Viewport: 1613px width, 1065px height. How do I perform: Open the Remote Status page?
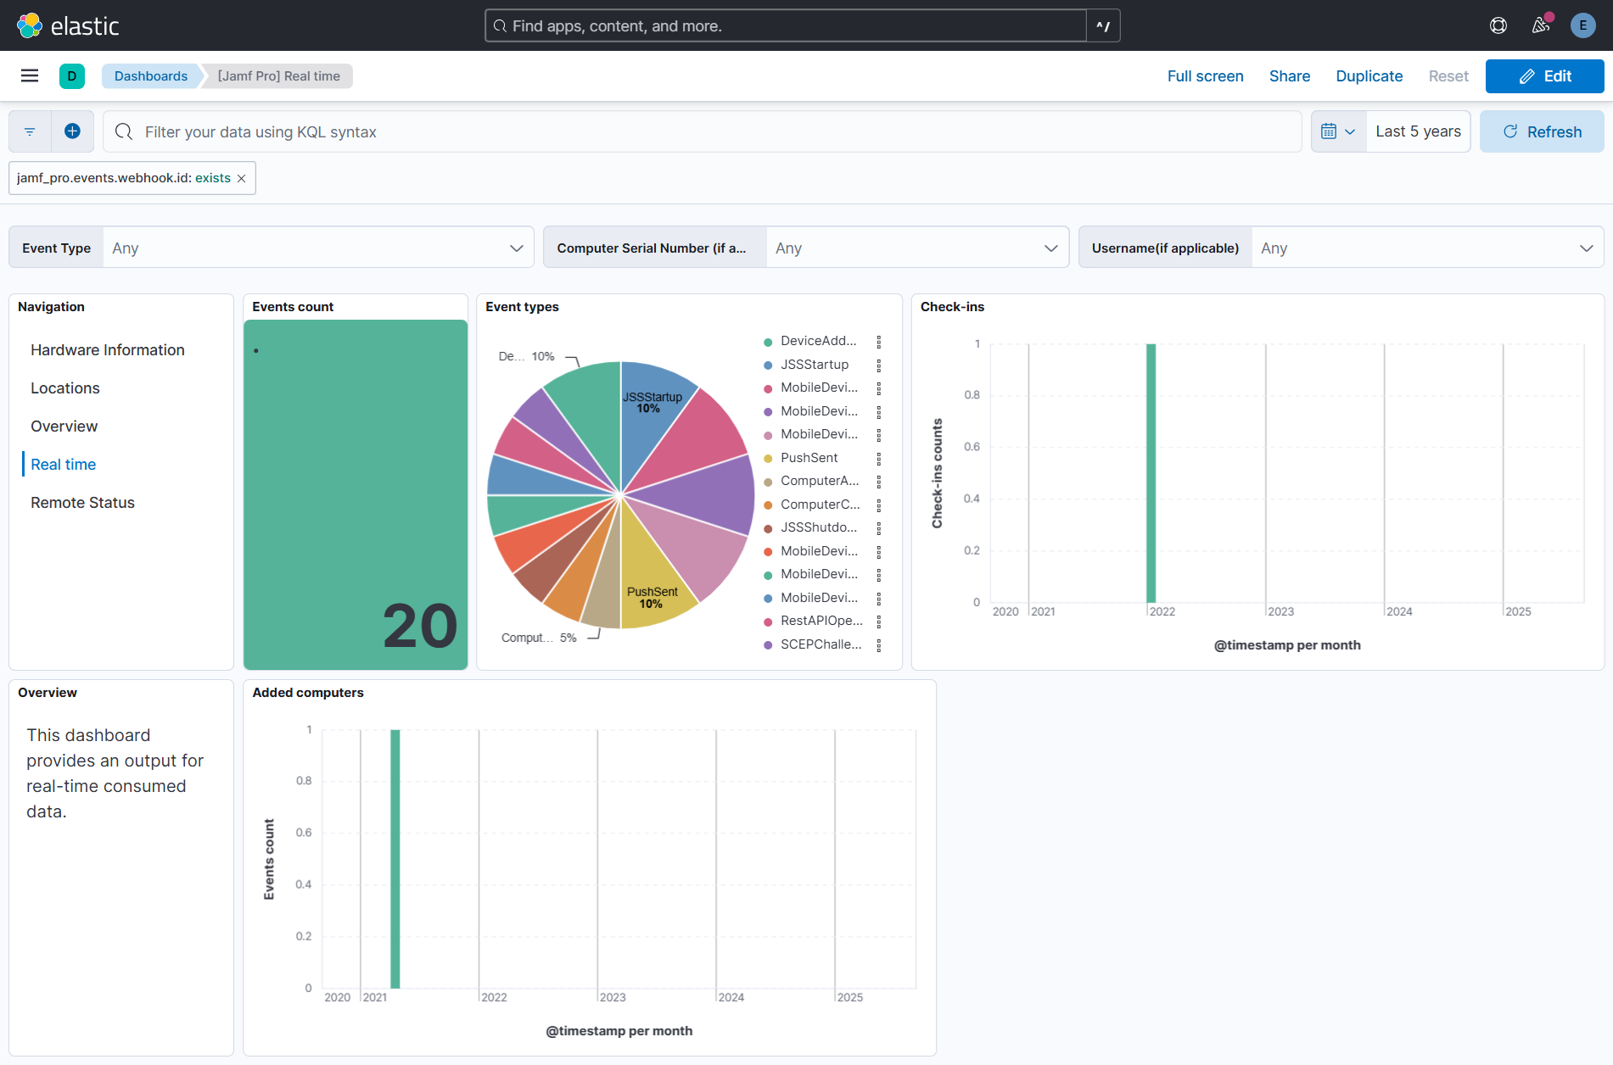click(x=82, y=502)
